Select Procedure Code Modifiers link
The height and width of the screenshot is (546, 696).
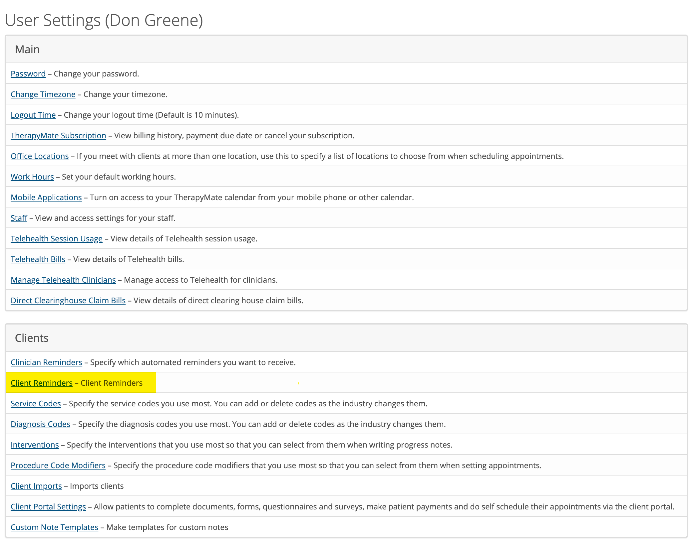pyautogui.click(x=58, y=465)
